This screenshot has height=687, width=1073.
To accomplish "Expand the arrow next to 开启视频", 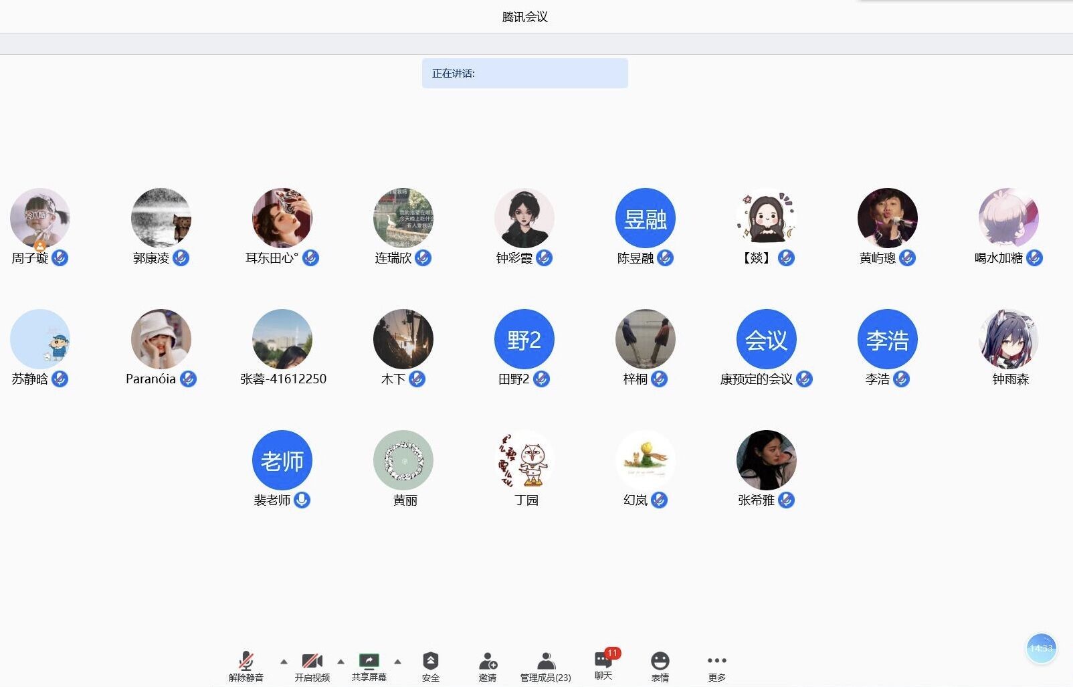I will coord(340,662).
